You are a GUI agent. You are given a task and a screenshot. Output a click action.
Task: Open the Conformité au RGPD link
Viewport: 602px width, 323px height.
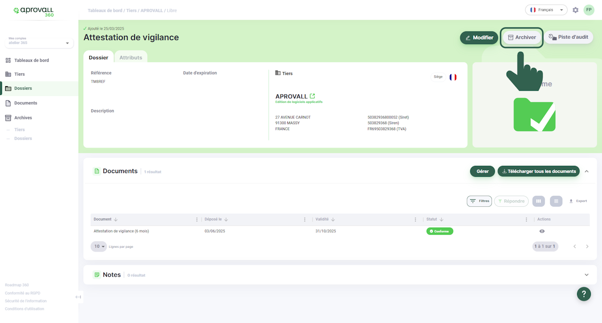23,293
